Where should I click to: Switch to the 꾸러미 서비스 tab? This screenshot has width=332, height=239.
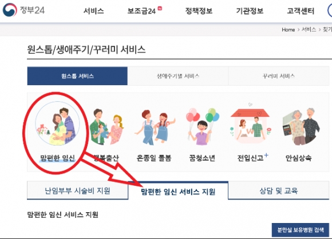[x=279, y=76]
